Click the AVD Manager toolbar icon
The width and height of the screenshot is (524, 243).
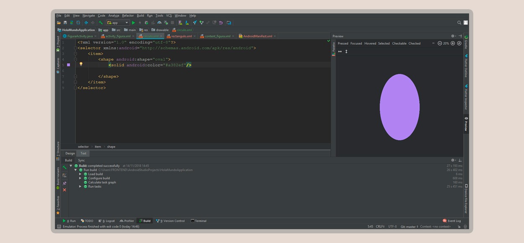click(180, 23)
